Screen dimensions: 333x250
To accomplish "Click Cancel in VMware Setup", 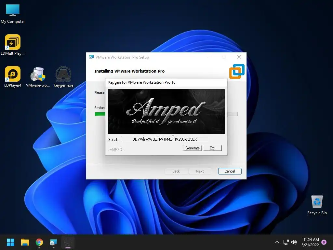I will coord(230,171).
